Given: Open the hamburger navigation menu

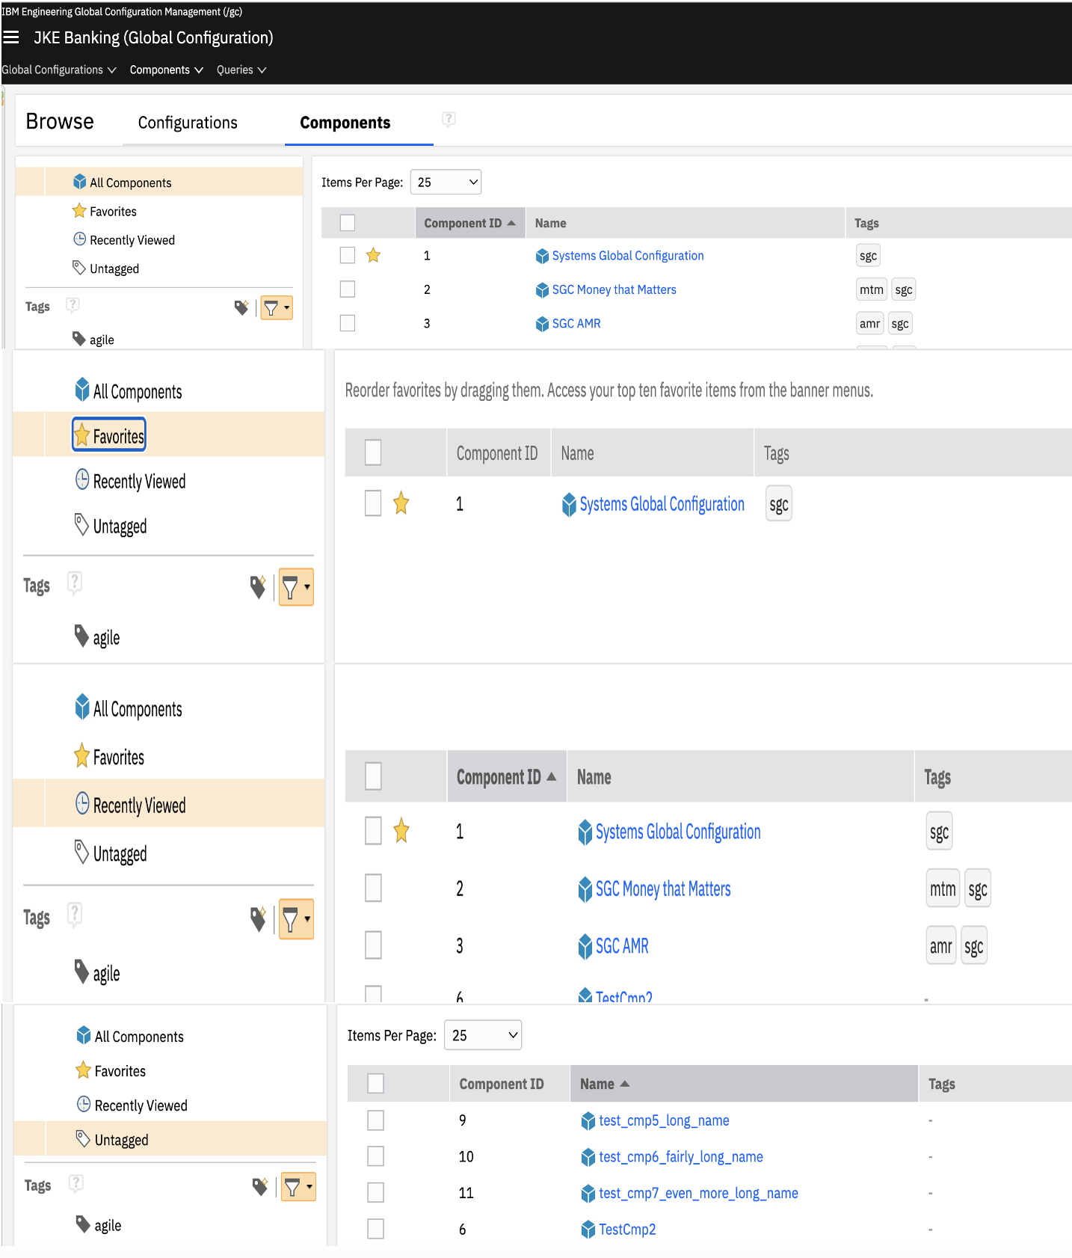Looking at the screenshot, I should [x=10, y=37].
